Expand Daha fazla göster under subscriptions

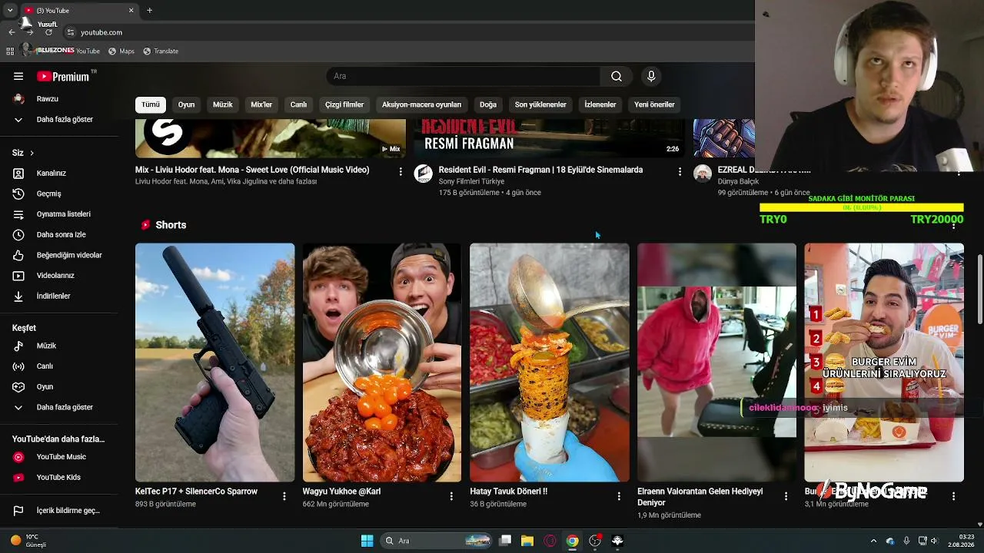65,120
